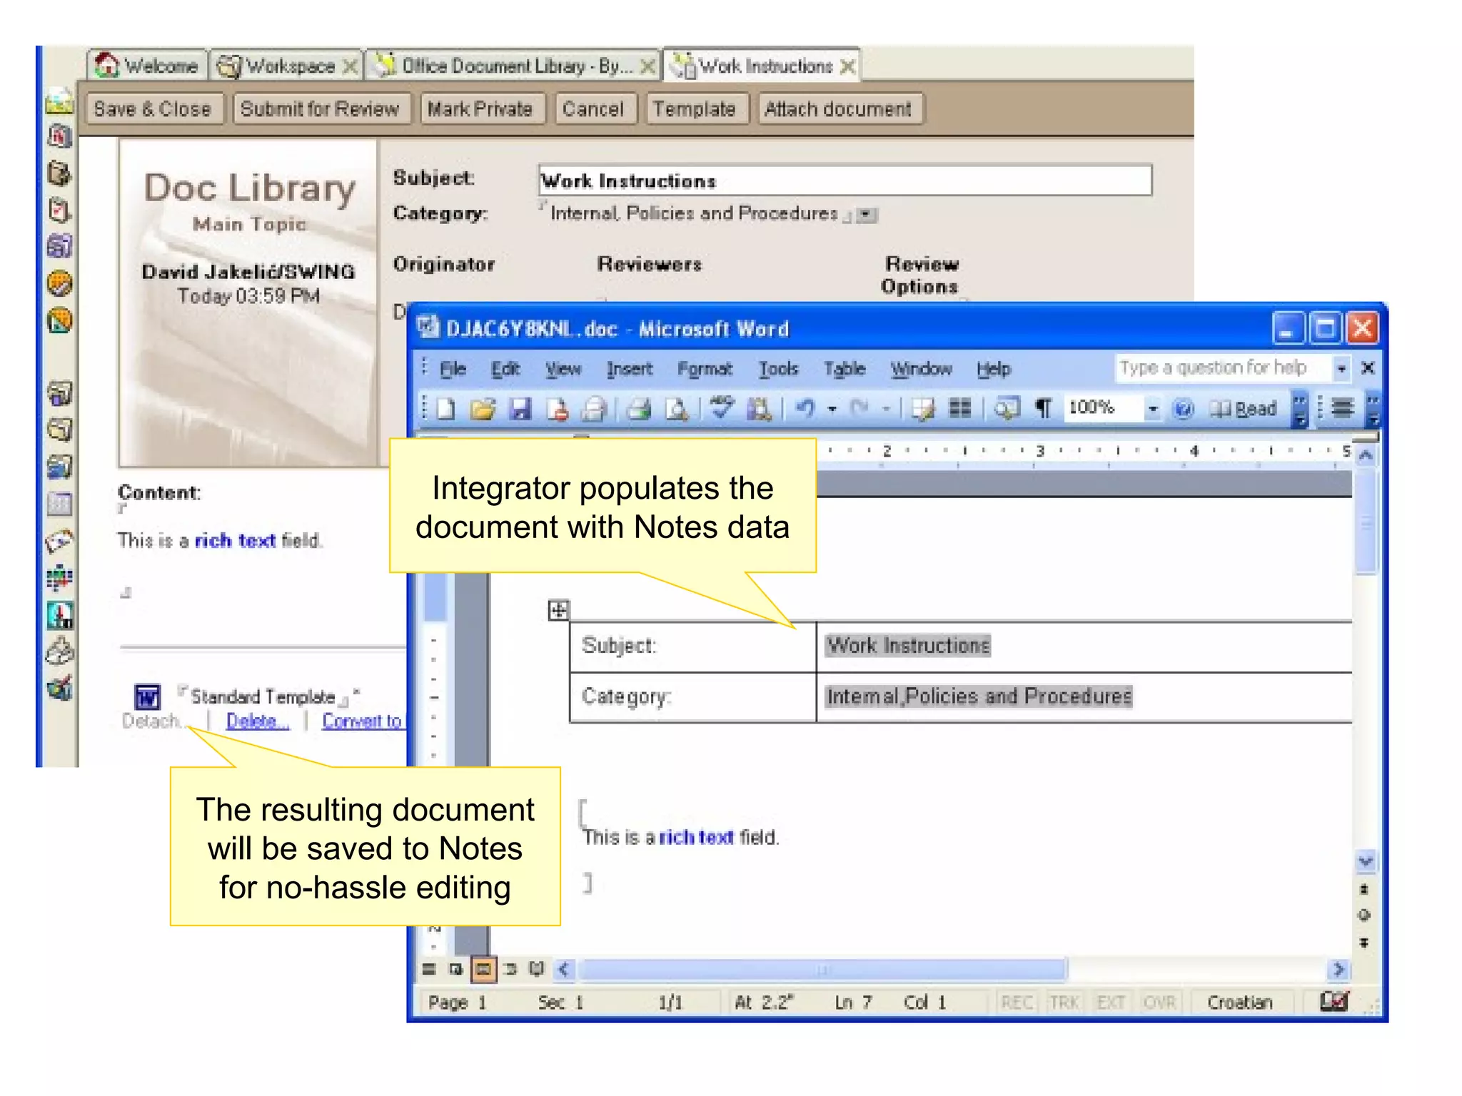Click the Read button in Word toolbar
The width and height of the screenshot is (1462, 1096).
pos(1244,409)
